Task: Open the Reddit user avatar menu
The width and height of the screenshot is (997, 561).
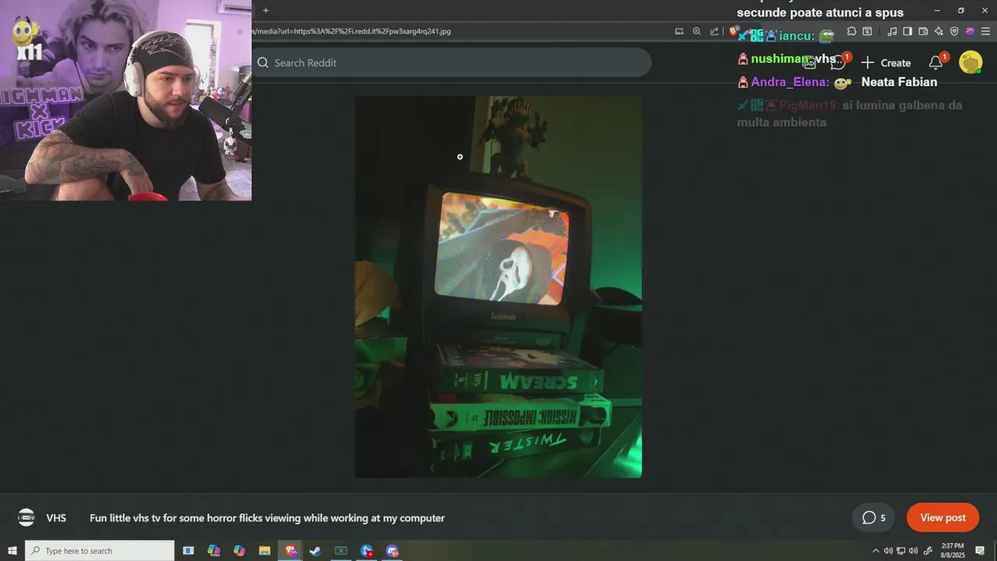Action: pos(971,62)
